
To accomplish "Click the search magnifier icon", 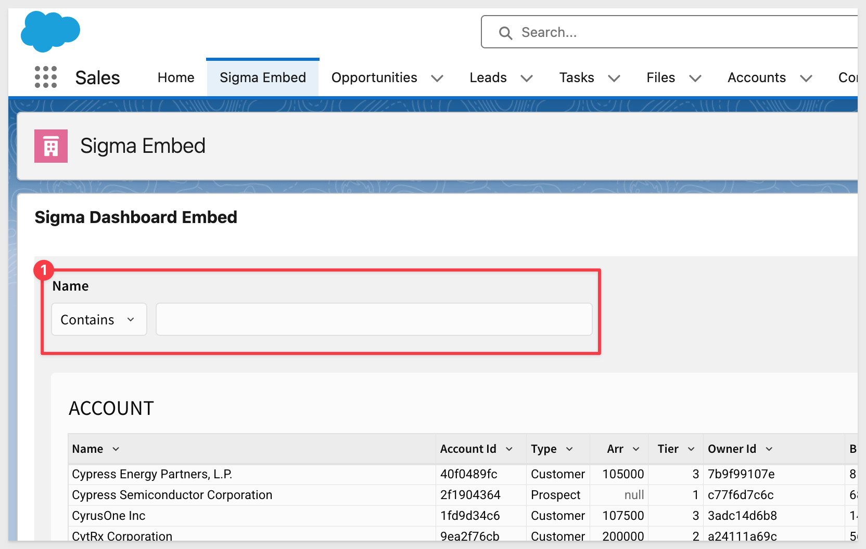I will (505, 33).
